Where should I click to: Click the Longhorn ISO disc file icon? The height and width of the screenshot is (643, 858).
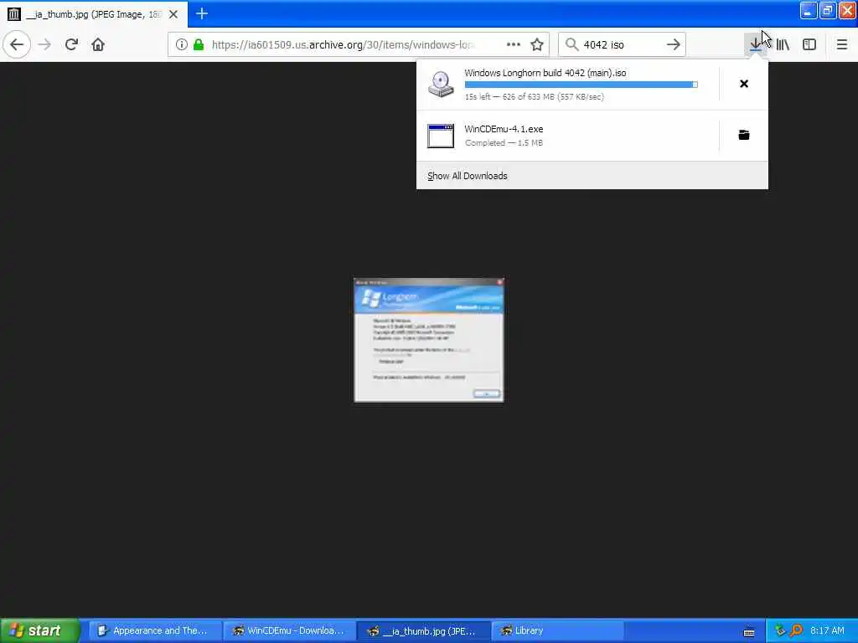tap(441, 85)
